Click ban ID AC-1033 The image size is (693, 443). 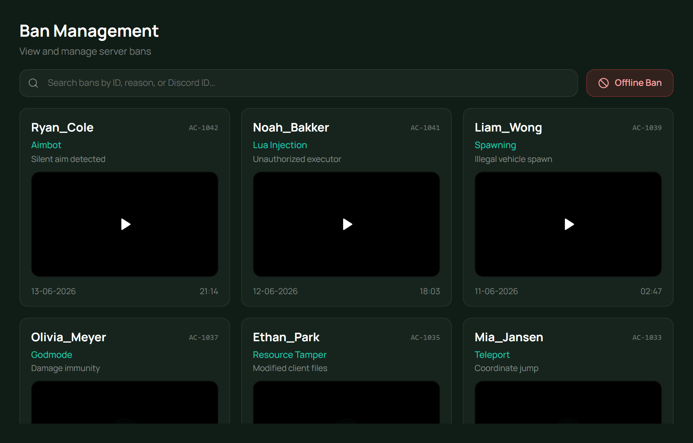647,337
